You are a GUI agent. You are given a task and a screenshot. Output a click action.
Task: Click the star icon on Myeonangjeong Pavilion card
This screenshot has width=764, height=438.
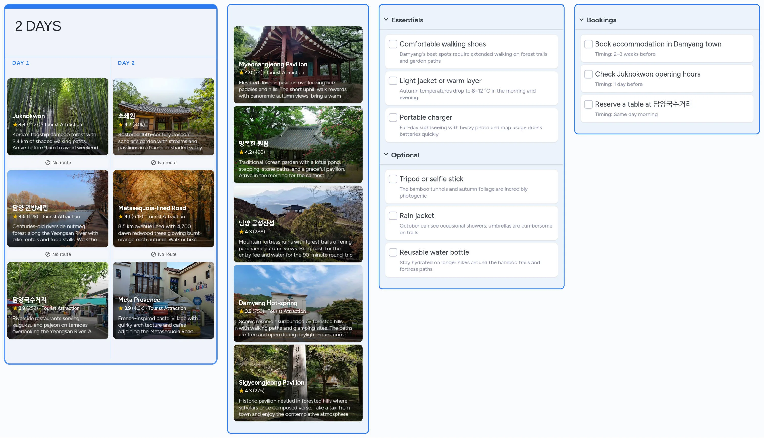click(x=241, y=72)
